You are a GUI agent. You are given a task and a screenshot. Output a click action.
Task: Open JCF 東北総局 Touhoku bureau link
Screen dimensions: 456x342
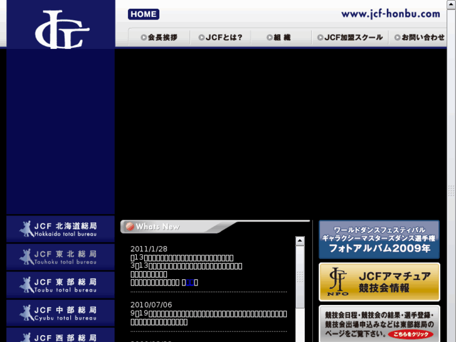[60, 257]
